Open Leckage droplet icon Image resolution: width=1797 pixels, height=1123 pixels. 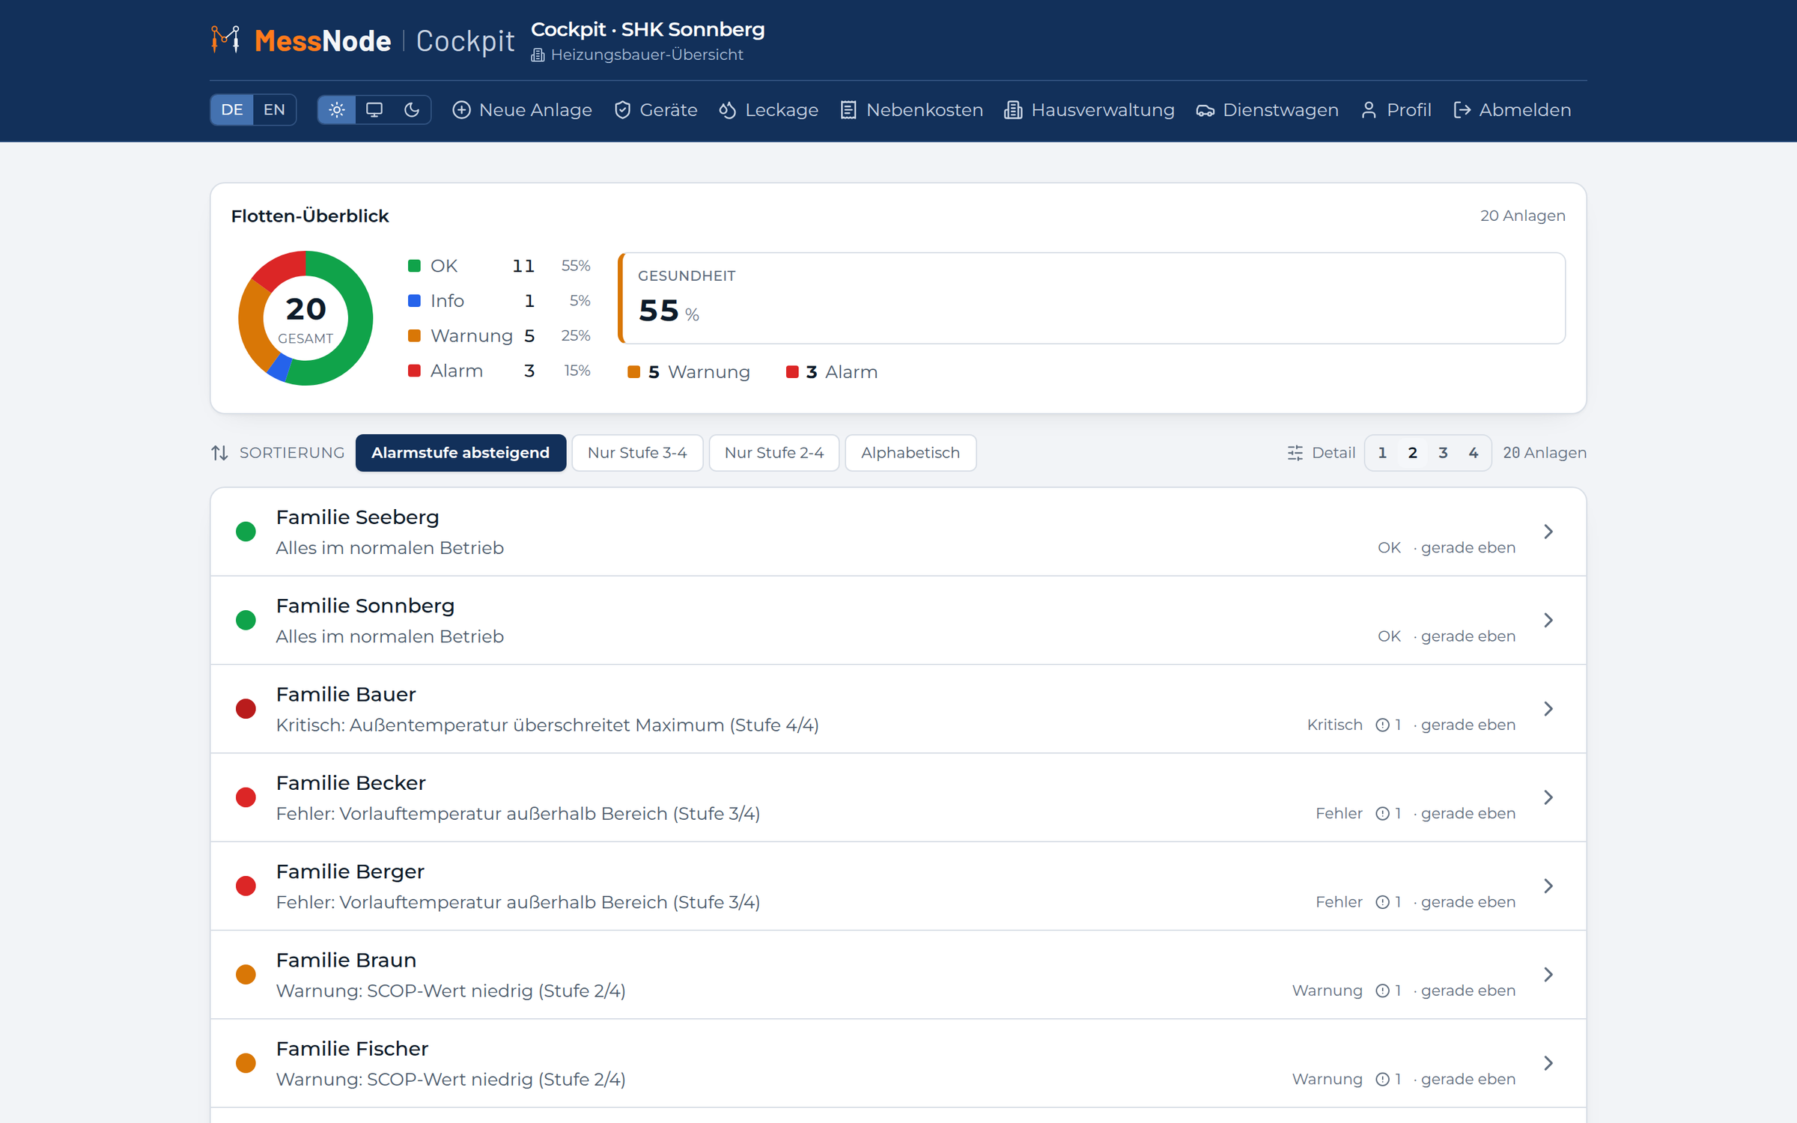(728, 110)
